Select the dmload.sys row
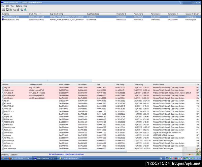 [x=100, y=132]
